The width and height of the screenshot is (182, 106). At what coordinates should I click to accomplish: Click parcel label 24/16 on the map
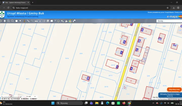click(x=106, y=87)
